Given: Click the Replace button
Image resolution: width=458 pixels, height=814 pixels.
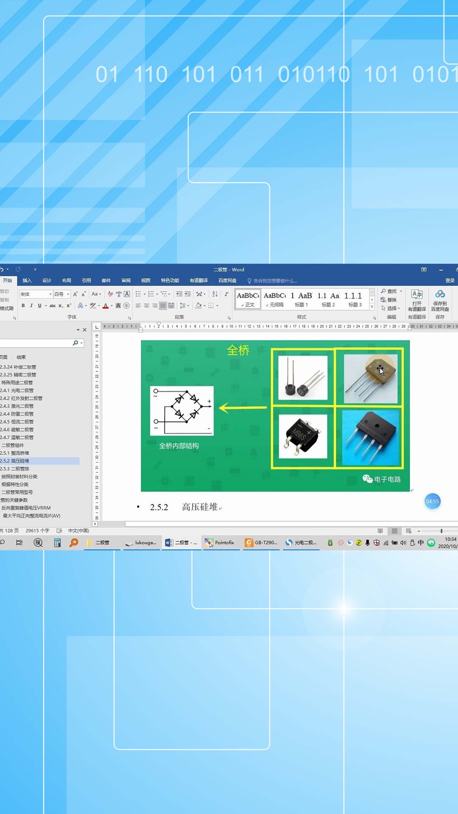Looking at the screenshot, I should click(388, 300).
